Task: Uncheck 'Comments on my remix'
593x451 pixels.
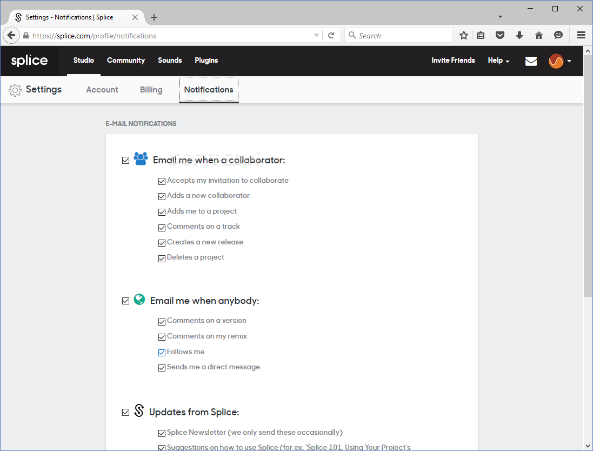Action: (162, 337)
